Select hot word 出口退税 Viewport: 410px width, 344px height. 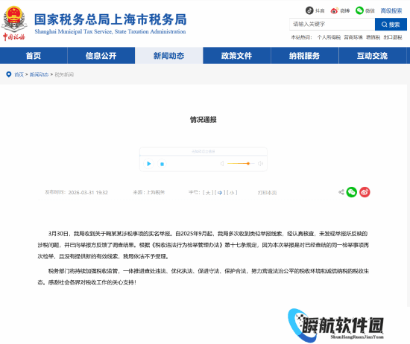coord(393,37)
